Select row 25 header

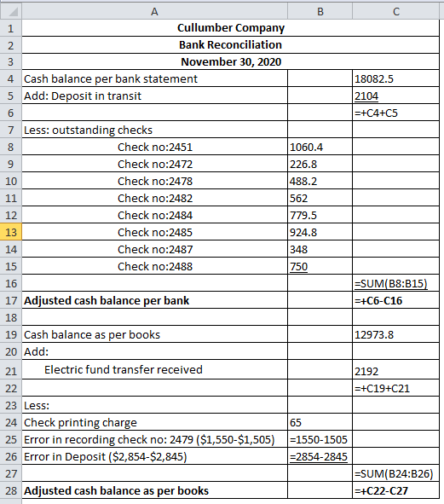click(x=10, y=439)
